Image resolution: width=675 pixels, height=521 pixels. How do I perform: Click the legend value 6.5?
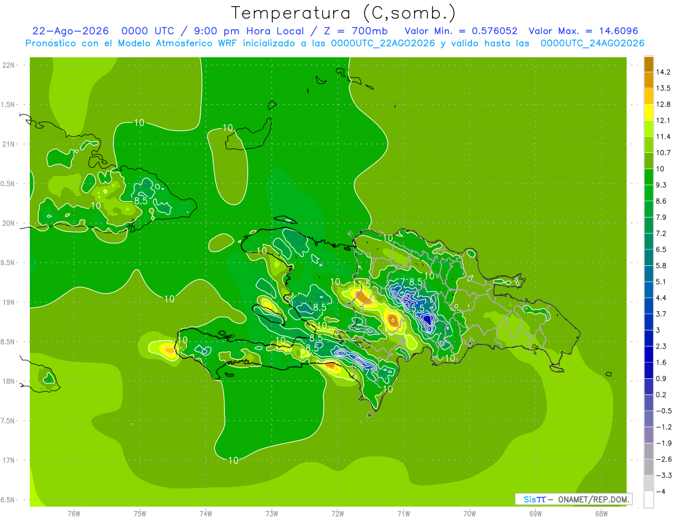(661, 250)
